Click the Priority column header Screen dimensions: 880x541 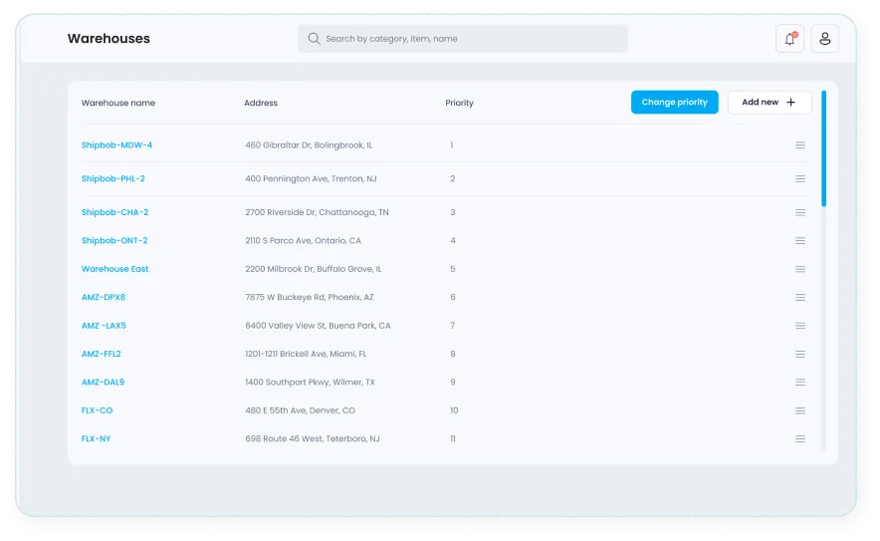(459, 103)
